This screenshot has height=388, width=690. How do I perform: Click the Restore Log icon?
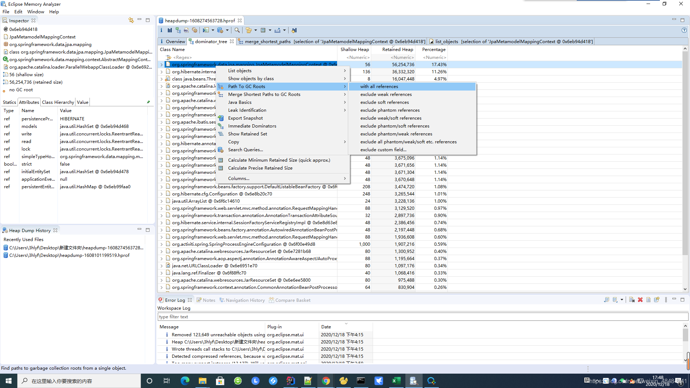click(x=657, y=300)
